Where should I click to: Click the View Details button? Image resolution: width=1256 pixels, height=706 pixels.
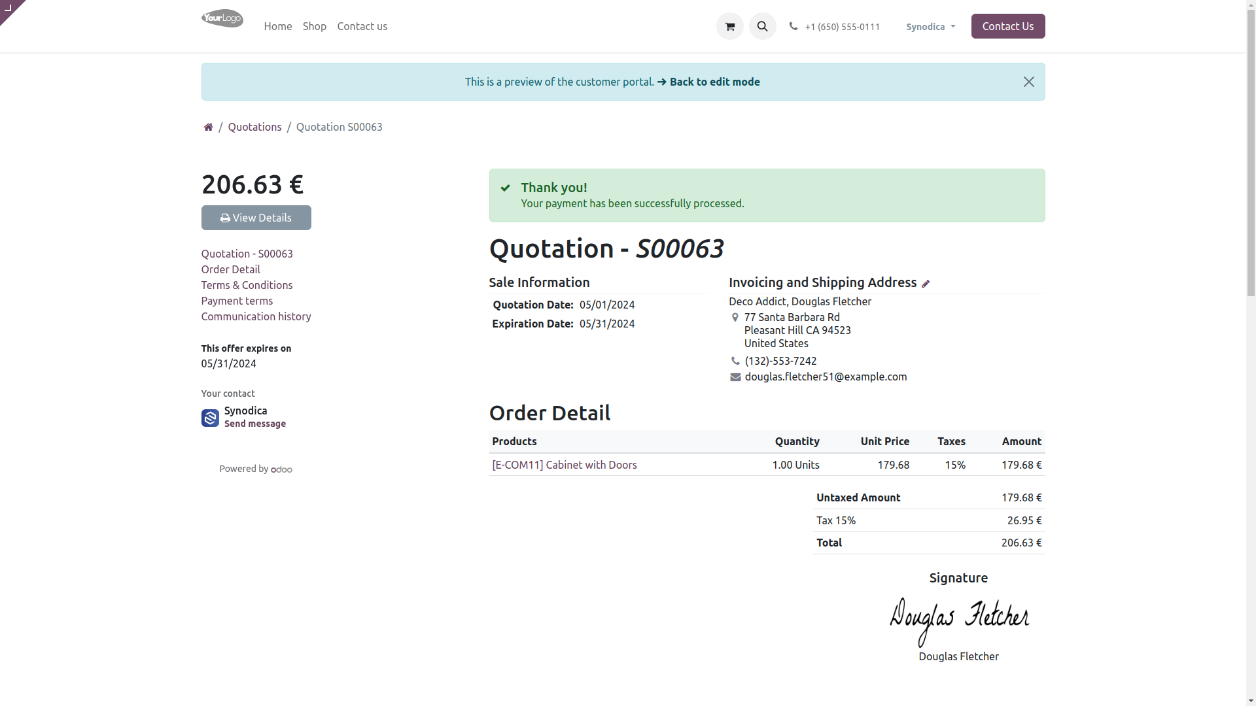[256, 218]
